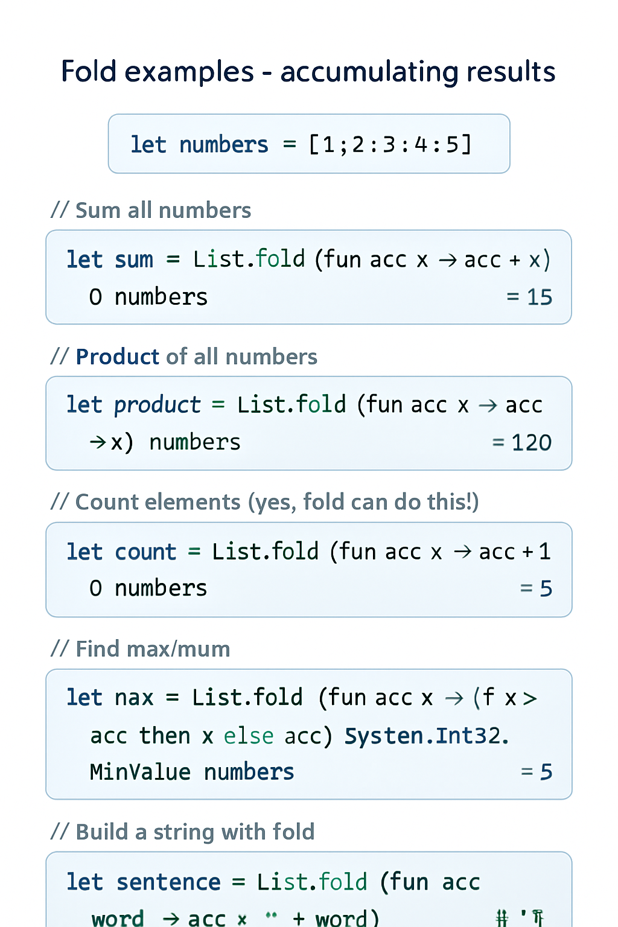Click the green "else" keyword
Image resolution: width=618 pixels, height=927 pixels.
click(x=248, y=736)
